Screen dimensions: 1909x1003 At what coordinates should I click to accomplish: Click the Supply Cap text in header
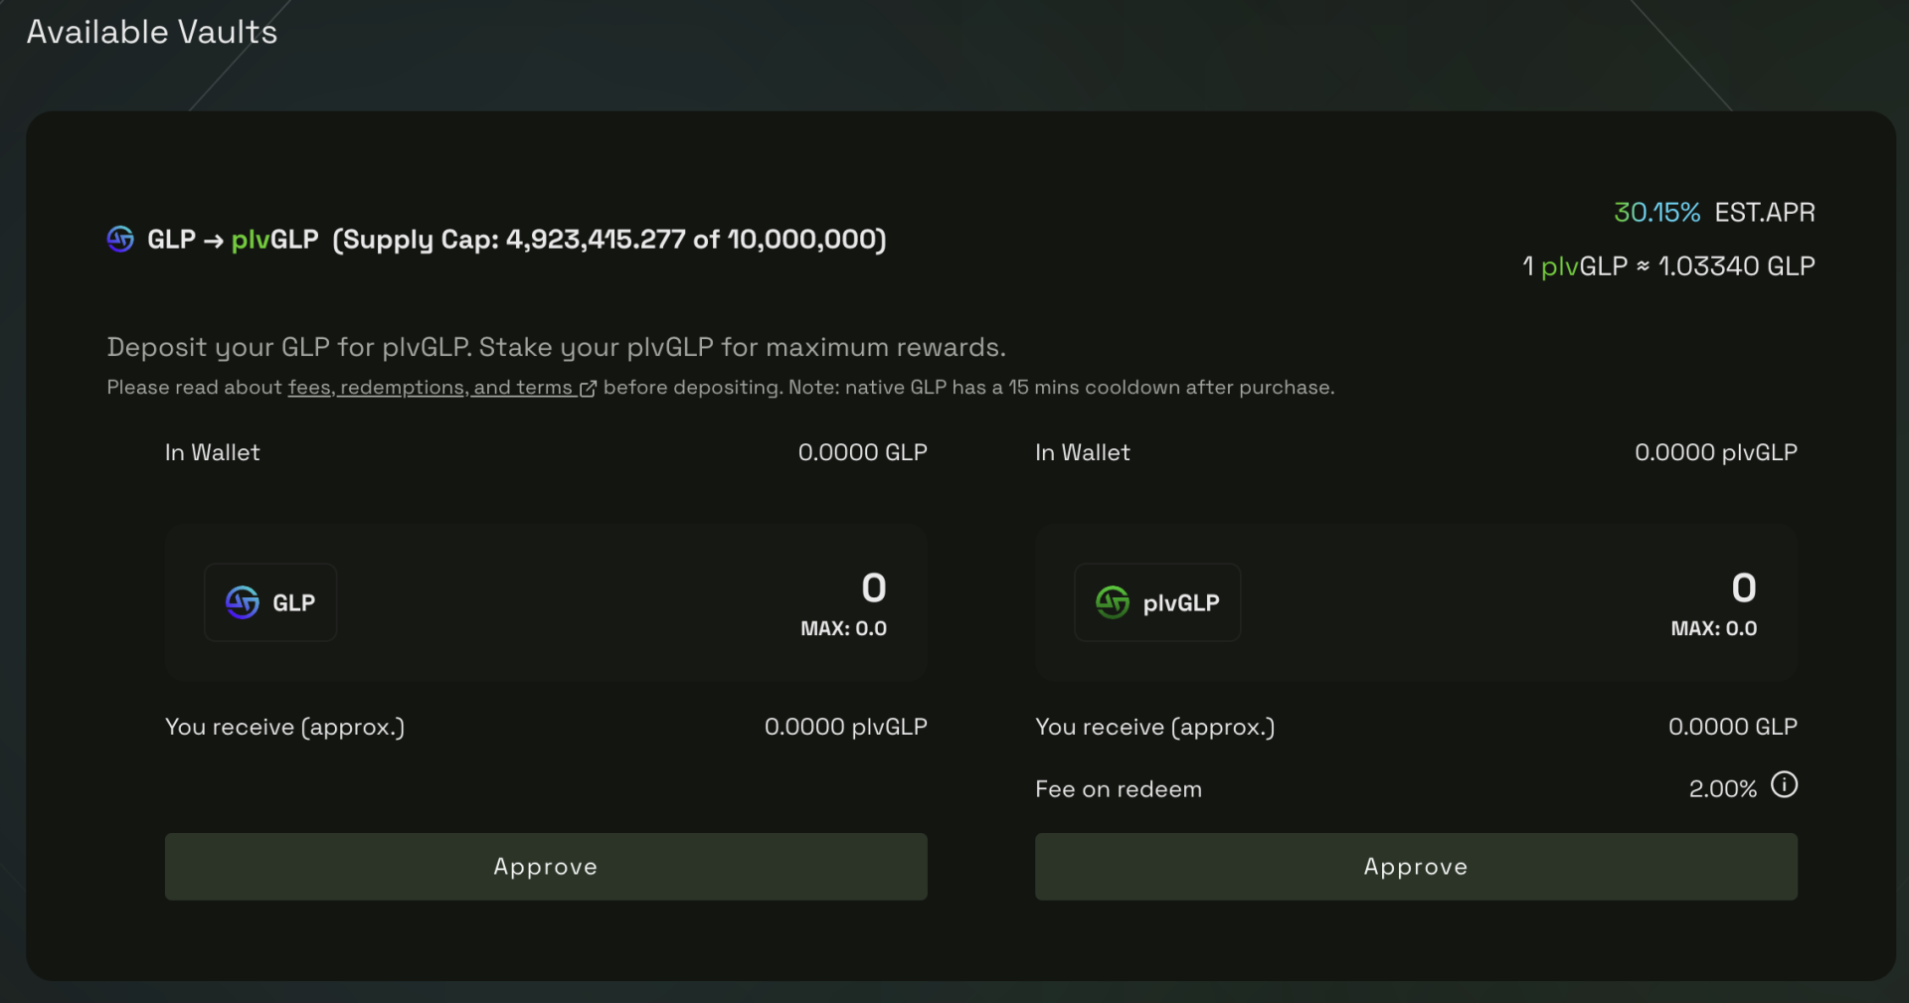click(x=609, y=240)
